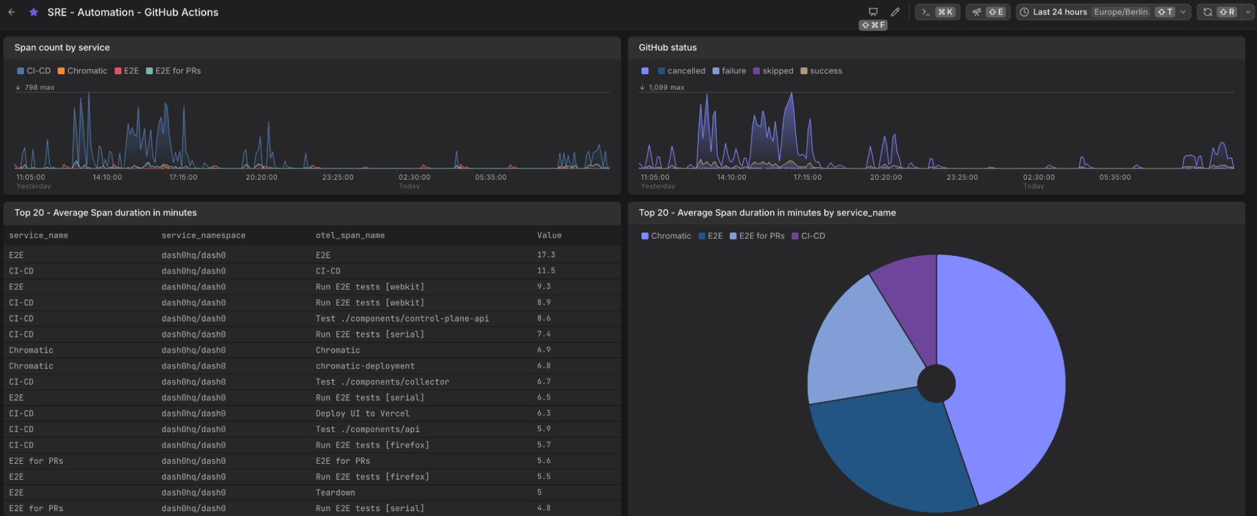
Task: Select the Deploy UI to Vercel row
Action: (x=312, y=414)
